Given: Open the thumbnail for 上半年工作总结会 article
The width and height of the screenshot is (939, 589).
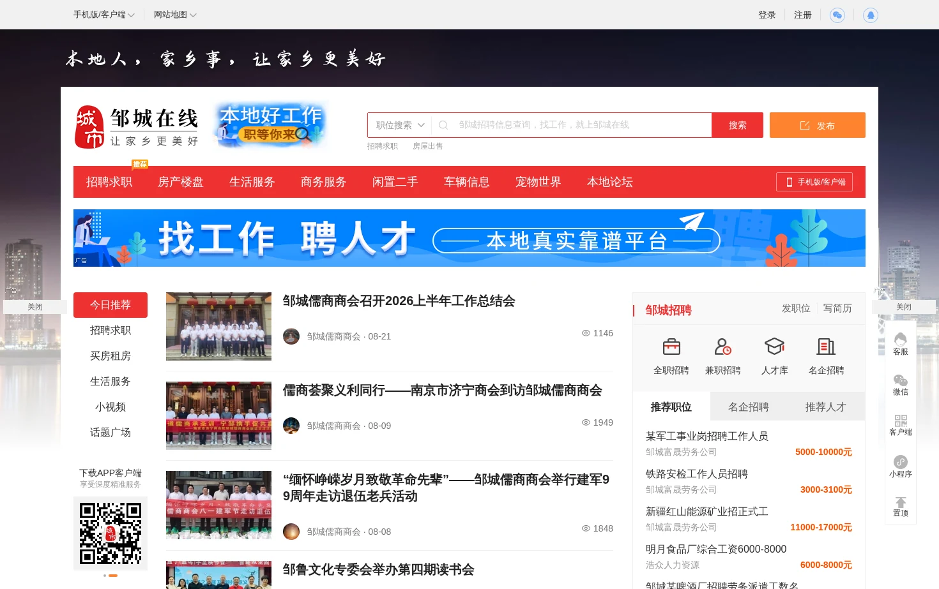Looking at the screenshot, I should point(218,326).
